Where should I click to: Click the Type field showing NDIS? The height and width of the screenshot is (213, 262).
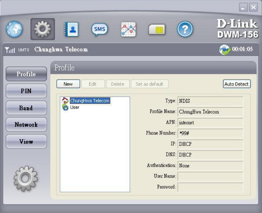pyautogui.click(x=210, y=101)
